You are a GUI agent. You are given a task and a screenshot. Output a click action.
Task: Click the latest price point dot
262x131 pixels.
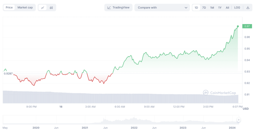coord(238,26)
